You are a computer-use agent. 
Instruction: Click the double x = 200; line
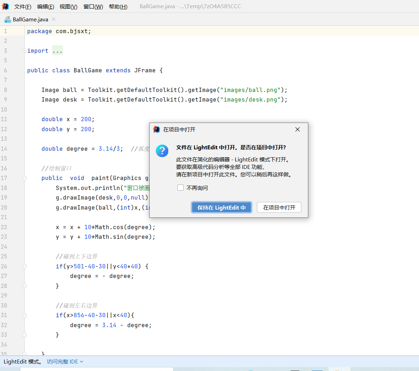click(x=68, y=119)
